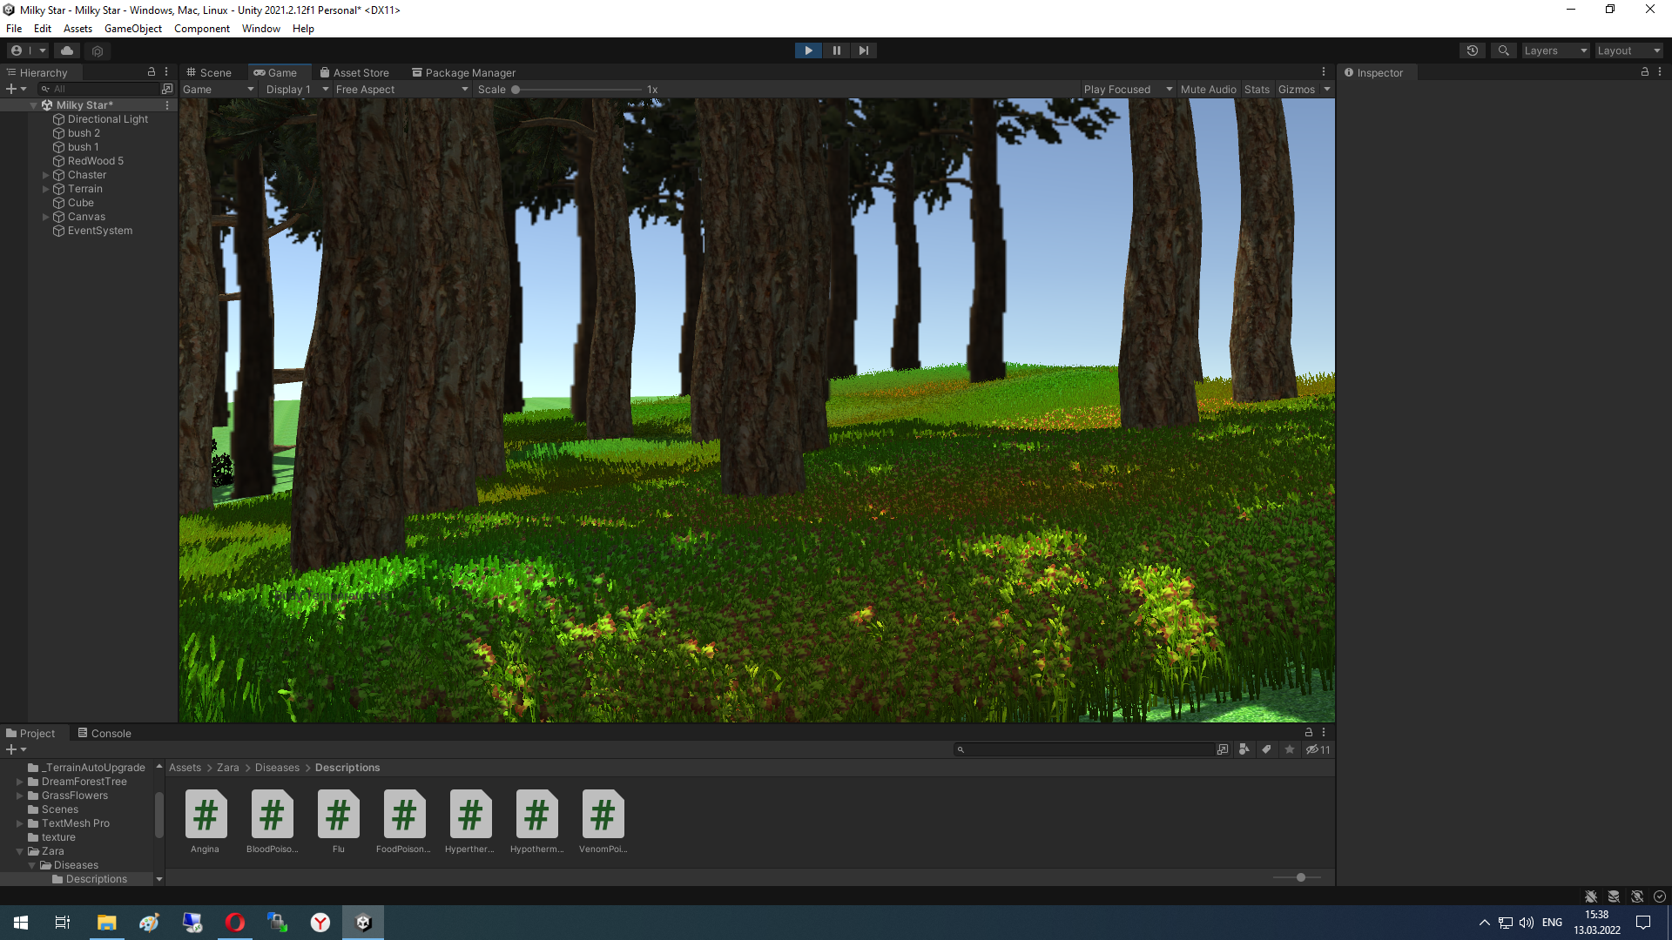Open the Component menu
The image size is (1672, 940).
pyautogui.click(x=202, y=29)
